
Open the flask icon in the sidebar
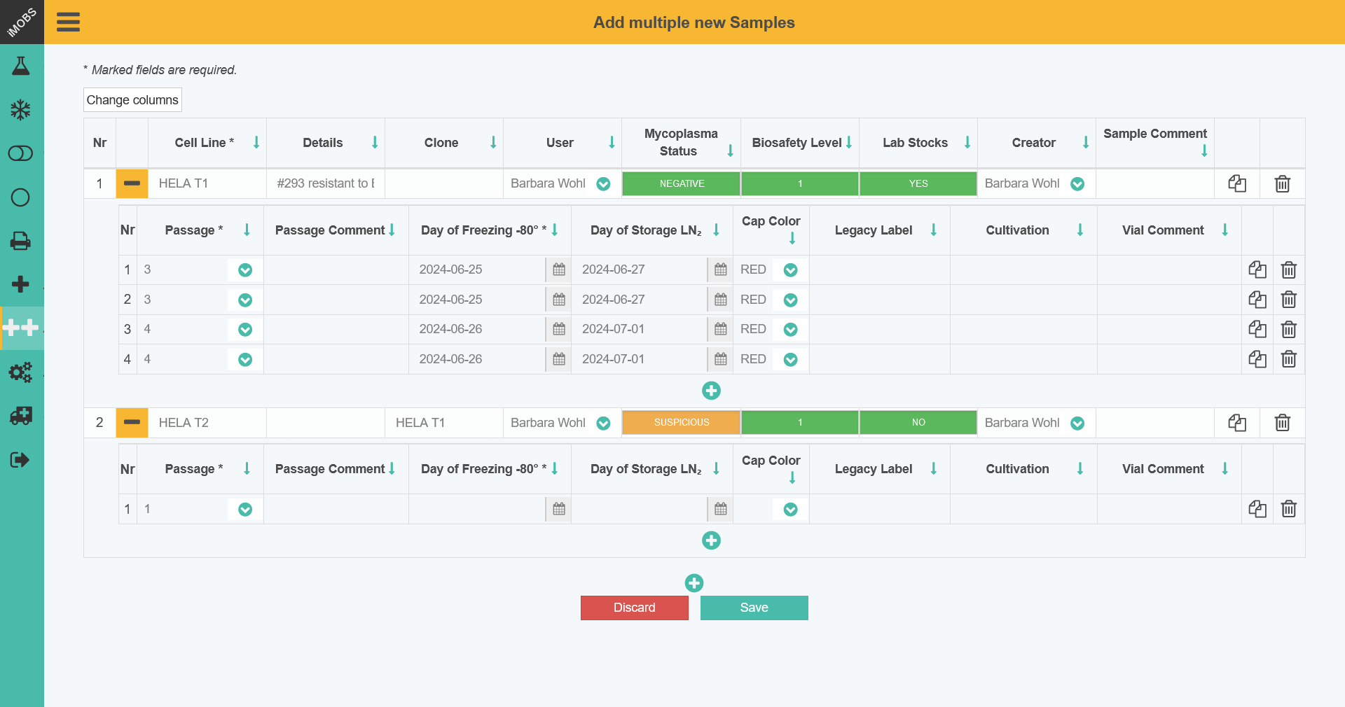coord(21,65)
